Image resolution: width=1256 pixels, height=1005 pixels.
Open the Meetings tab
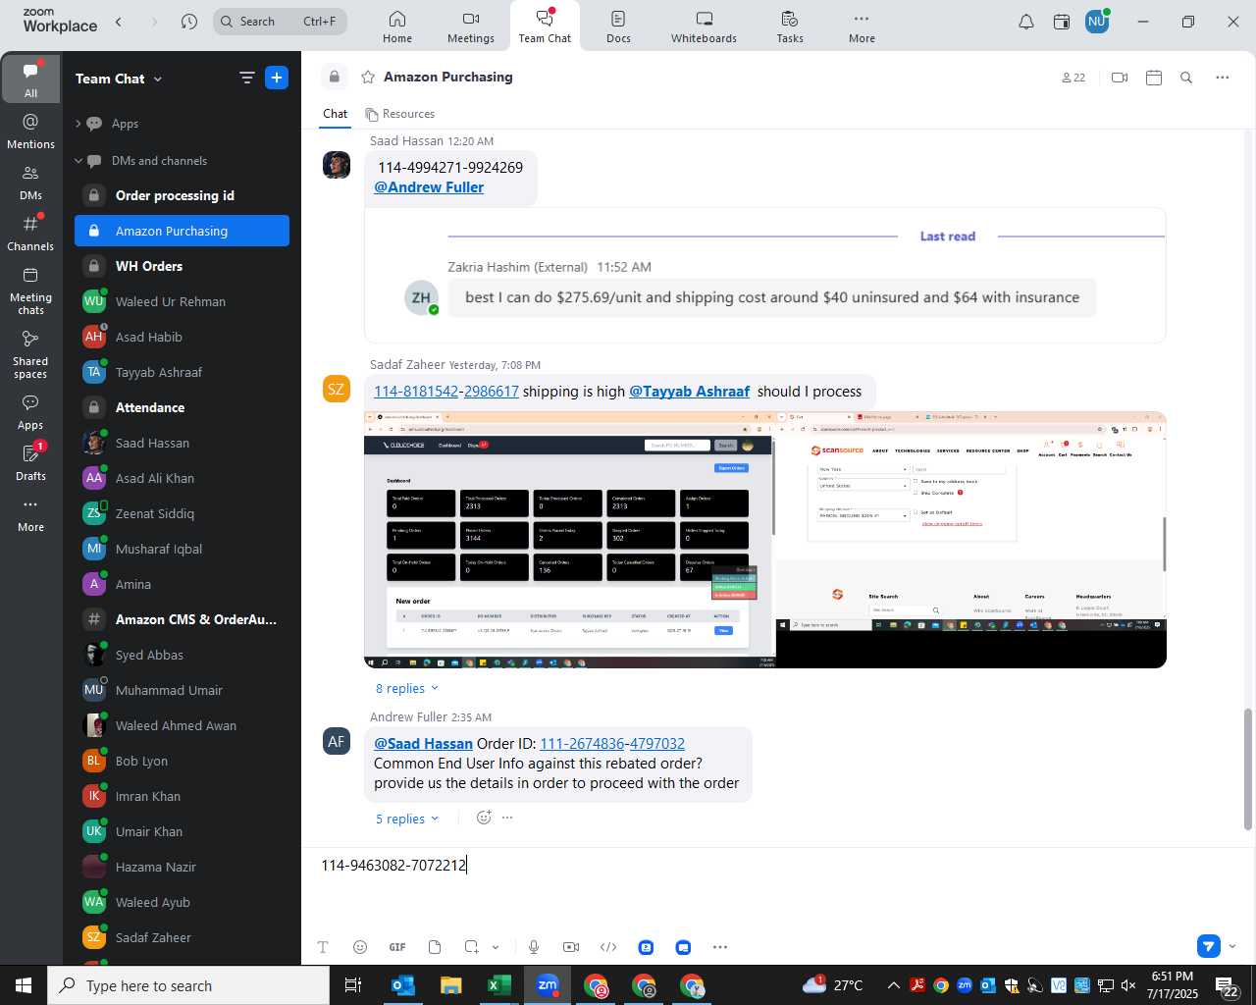point(471,26)
